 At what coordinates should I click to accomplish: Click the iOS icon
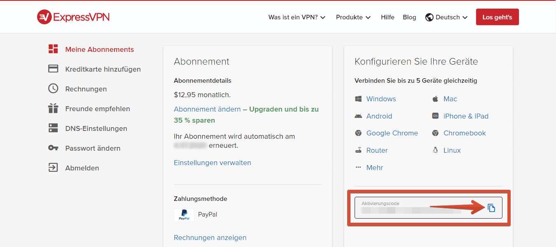pos(435,116)
